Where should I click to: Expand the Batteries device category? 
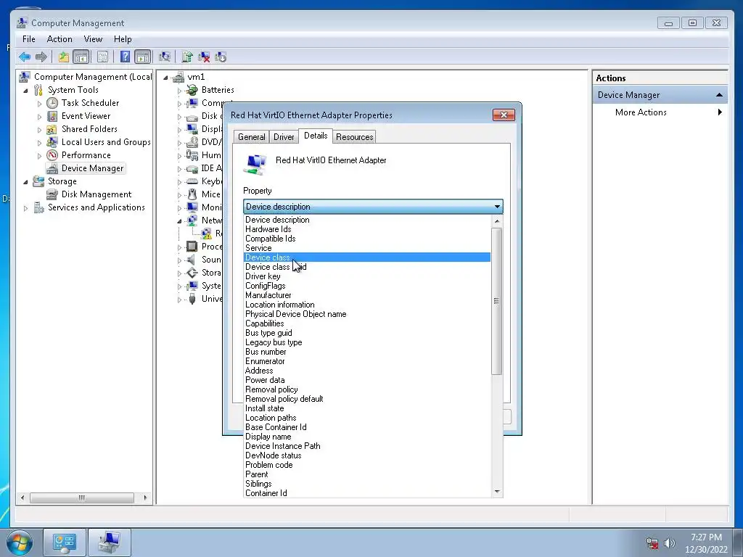(x=180, y=91)
